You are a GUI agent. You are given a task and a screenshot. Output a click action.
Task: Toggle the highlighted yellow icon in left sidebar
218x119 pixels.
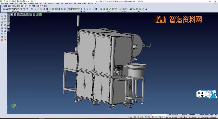(8, 24)
